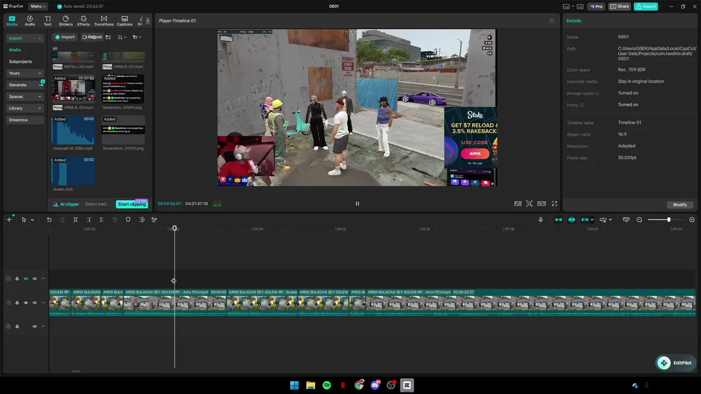Delete left of playhead tool
The image size is (701, 394).
(x=89, y=219)
